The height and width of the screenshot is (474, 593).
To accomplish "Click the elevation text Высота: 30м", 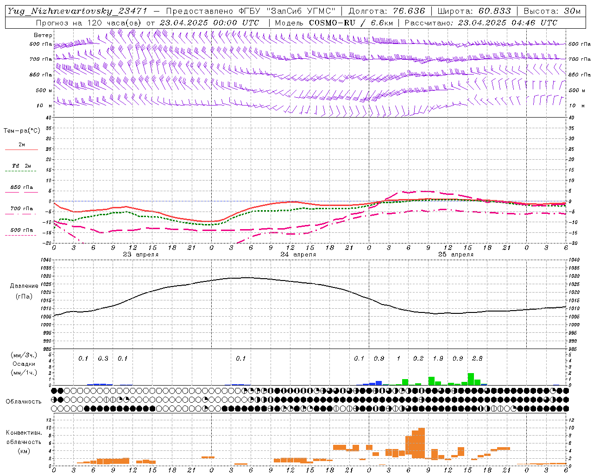I will click(552, 11).
